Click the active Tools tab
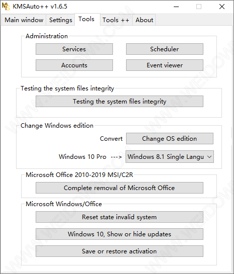234x274 pixels. pos(87,19)
